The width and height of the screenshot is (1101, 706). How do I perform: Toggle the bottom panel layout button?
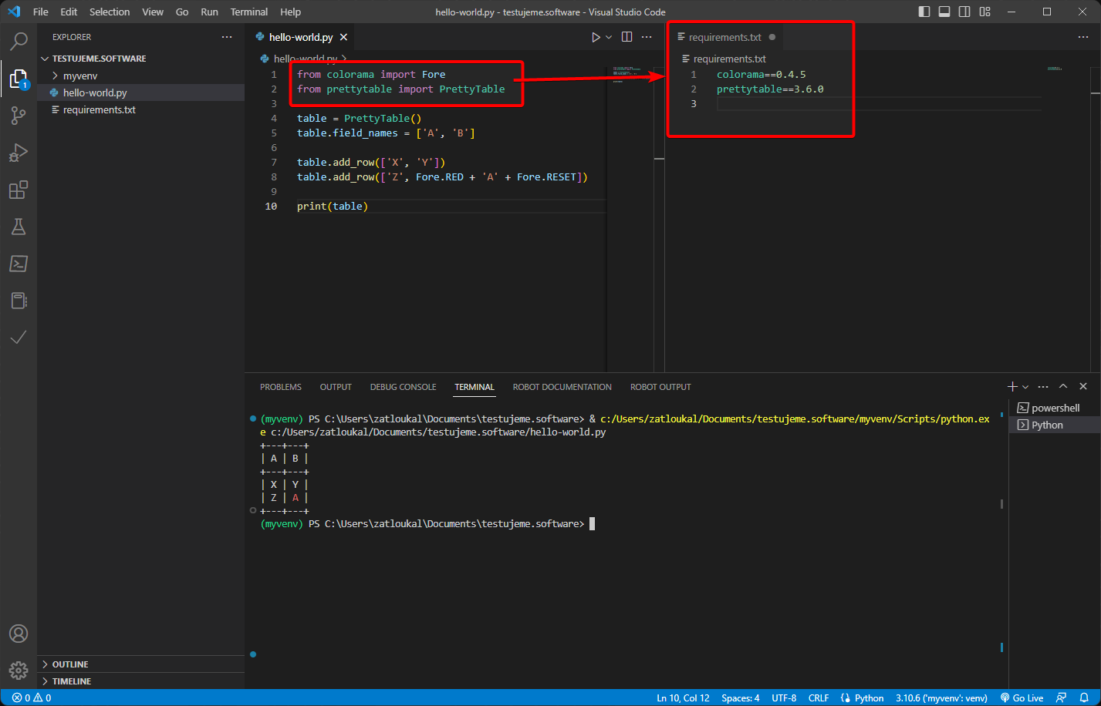944,12
